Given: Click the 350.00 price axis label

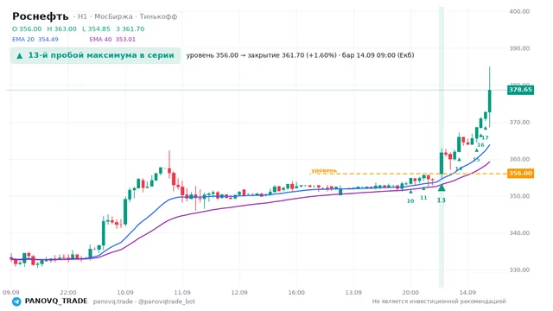Looking at the screenshot, I should pyautogui.click(x=519, y=196).
